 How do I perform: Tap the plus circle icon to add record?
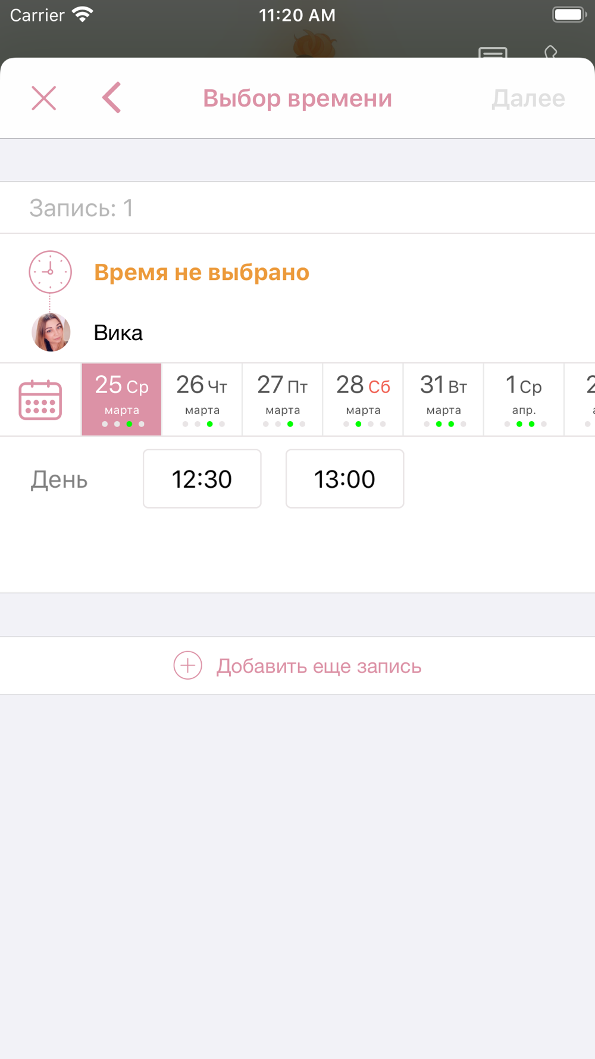[x=187, y=665]
